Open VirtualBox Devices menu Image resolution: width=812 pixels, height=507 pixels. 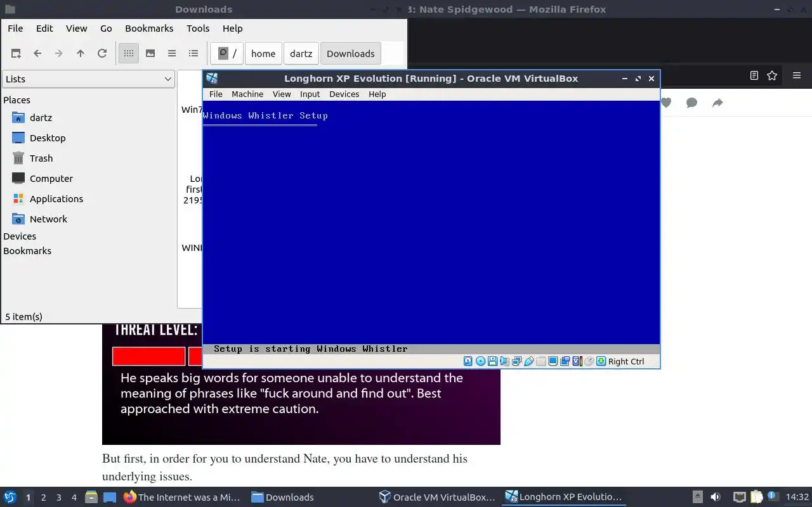pos(344,94)
